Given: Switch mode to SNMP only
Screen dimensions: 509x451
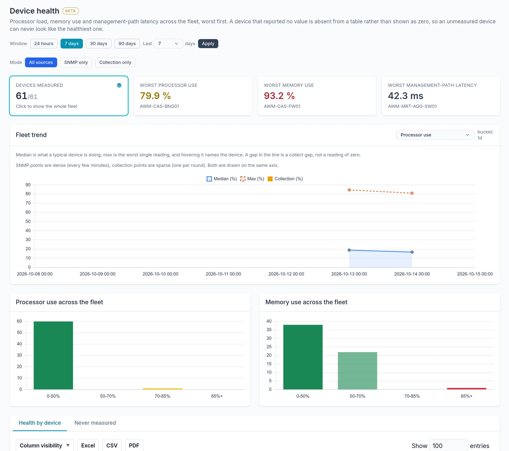Looking at the screenshot, I should tap(76, 62).
